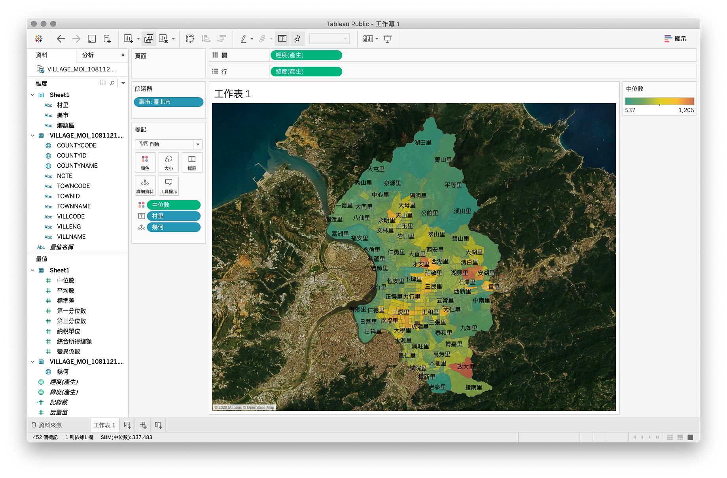Click the 縣市: 臺北市 filter pill
The width and height of the screenshot is (727, 478).
click(168, 102)
